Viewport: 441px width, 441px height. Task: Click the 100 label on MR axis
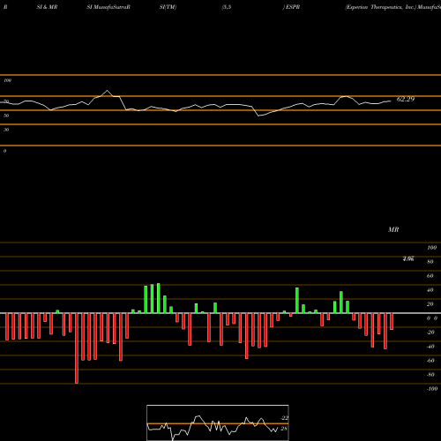tap(431, 248)
